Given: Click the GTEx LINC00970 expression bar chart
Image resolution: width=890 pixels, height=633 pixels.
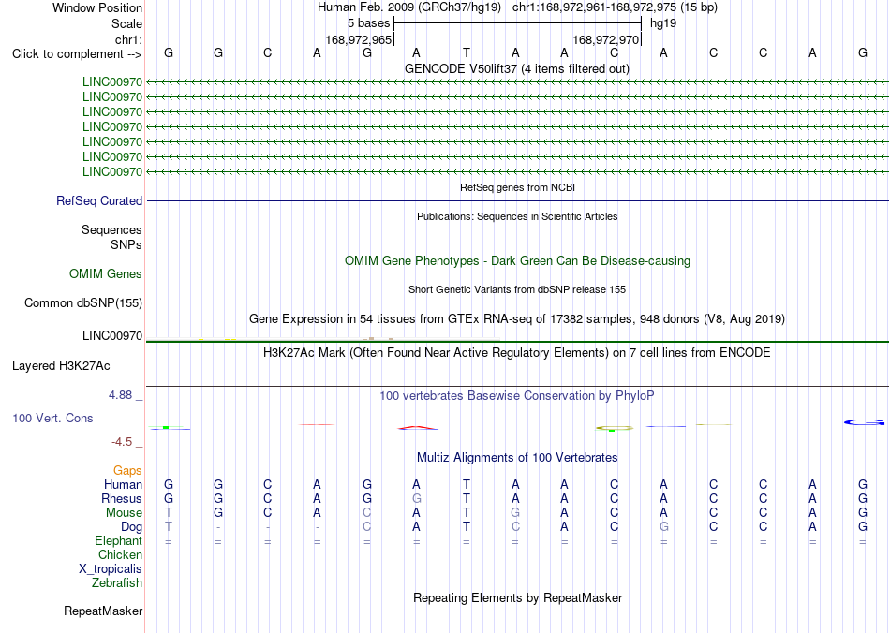Looking at the screenshot, I should click(x=323, y=339).
